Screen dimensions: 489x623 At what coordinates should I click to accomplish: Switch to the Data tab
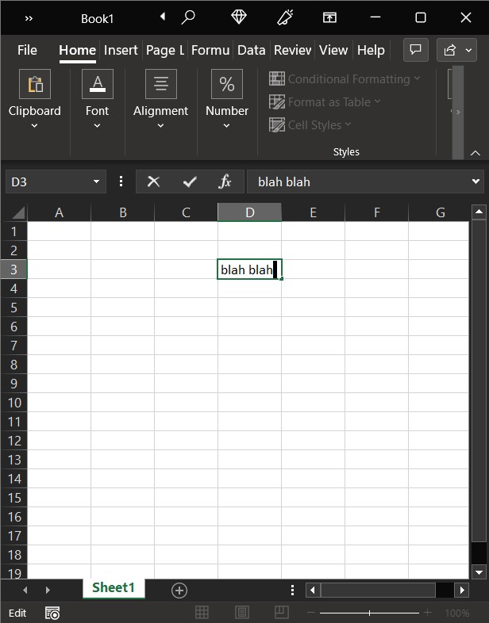(251, 50)
